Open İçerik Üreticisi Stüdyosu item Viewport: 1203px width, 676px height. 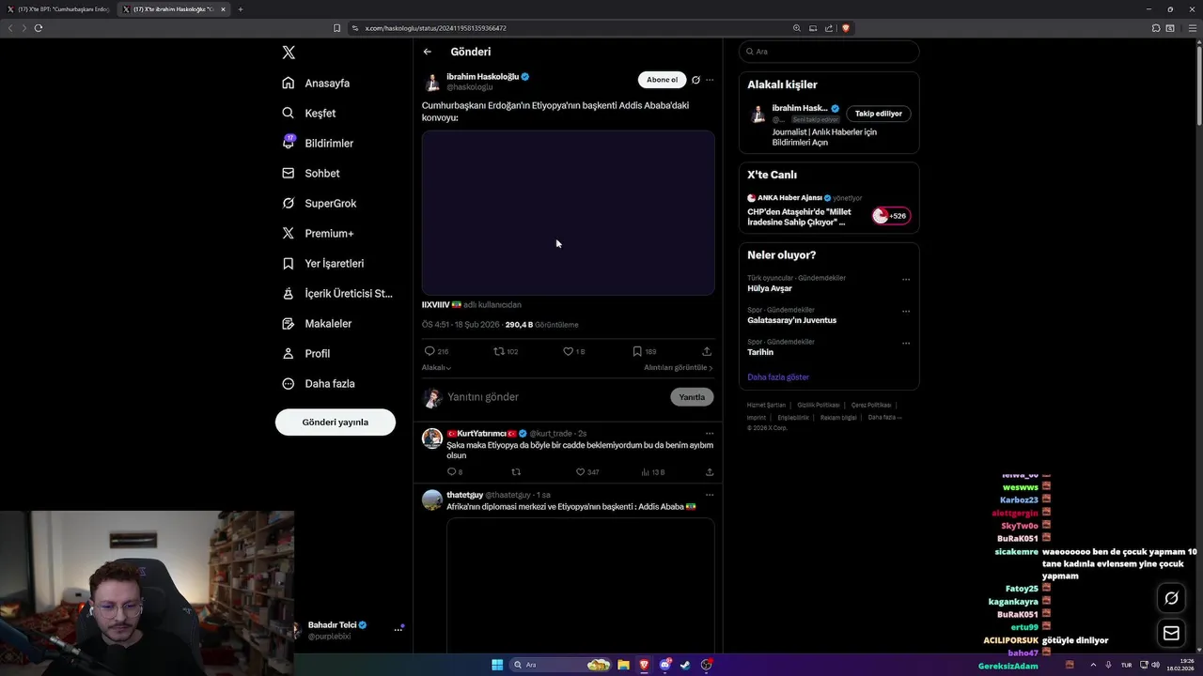[x=336, y=294]
